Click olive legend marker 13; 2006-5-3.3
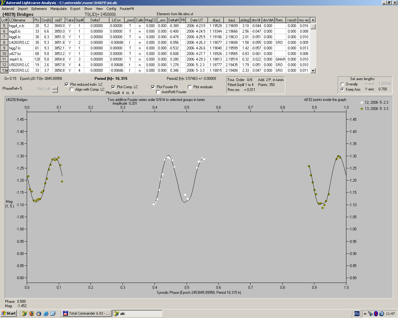This screenshot has height=318, width=398. tap(362, 109)
